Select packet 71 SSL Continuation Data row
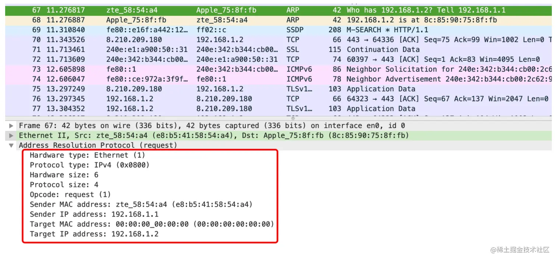Viewport: 557px width, 261px height. click(278, 50)
